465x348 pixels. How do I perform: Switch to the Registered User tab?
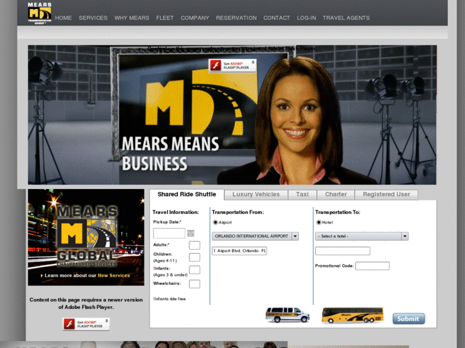[x=386, y=195]
